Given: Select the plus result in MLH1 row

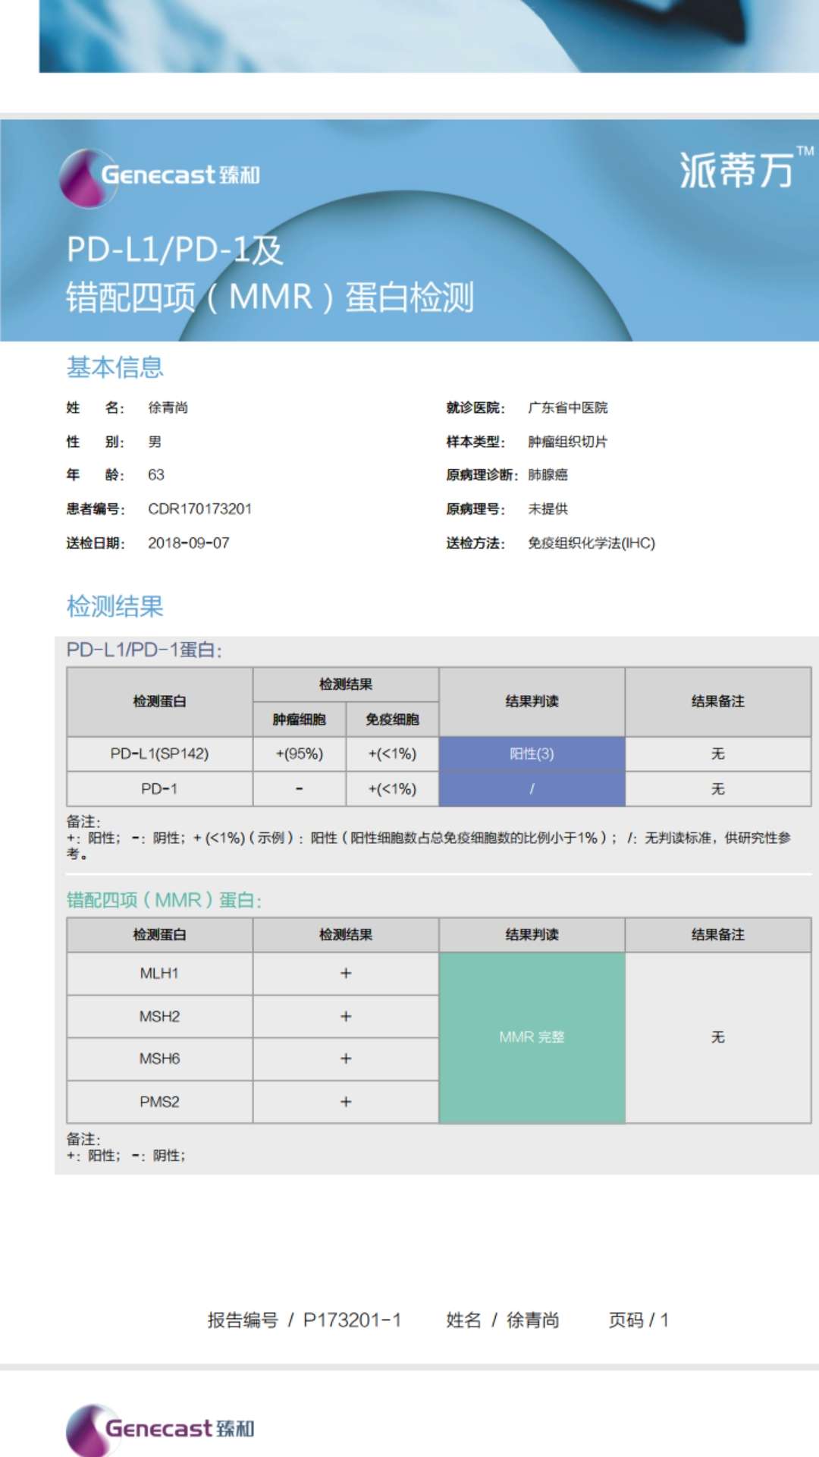Looking at the screenshot, I should tap(346, 974).
